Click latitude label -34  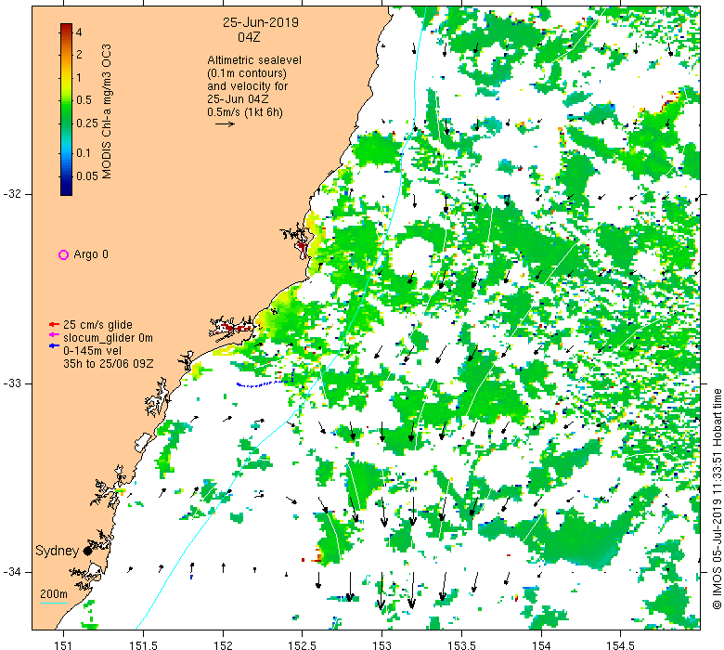pos(12,572)
